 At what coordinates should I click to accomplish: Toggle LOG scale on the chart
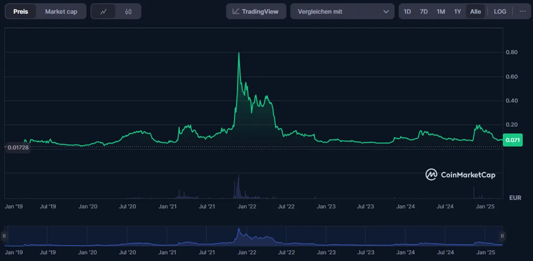[500, 12]
